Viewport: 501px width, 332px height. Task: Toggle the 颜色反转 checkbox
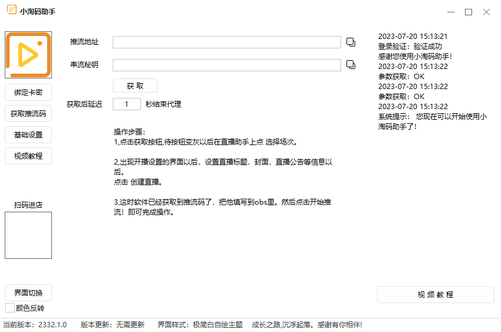pos(10,308)
